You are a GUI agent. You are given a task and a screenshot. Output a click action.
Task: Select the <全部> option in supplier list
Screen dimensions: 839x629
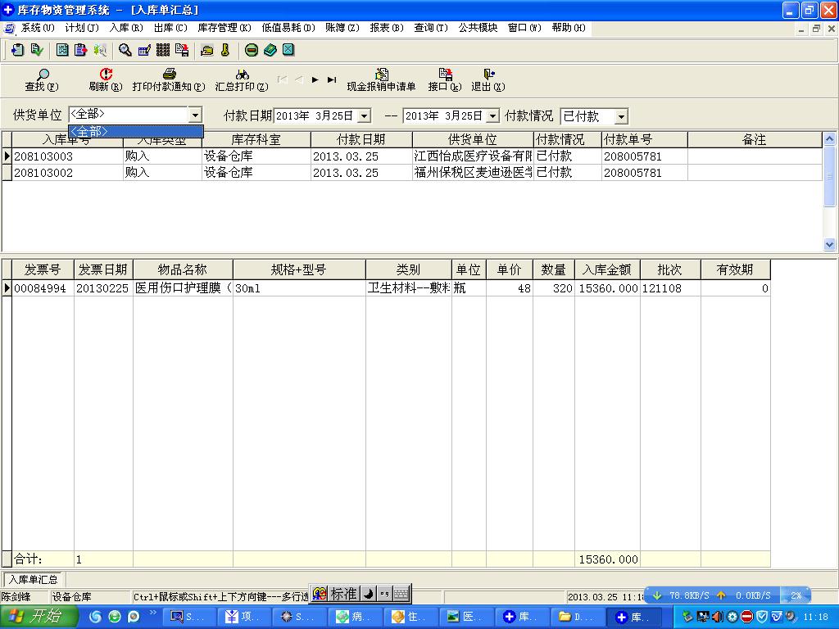coord(135,131)
